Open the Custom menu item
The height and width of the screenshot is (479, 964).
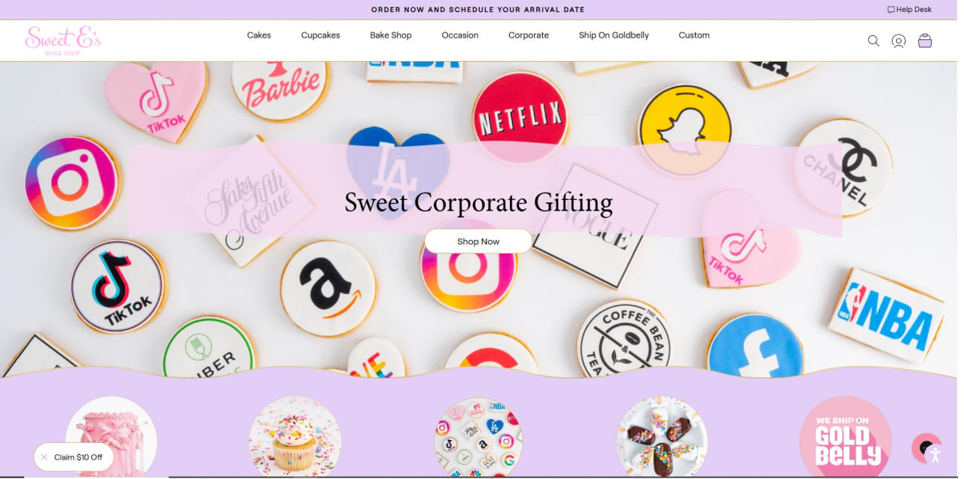(x=694, y=35)
